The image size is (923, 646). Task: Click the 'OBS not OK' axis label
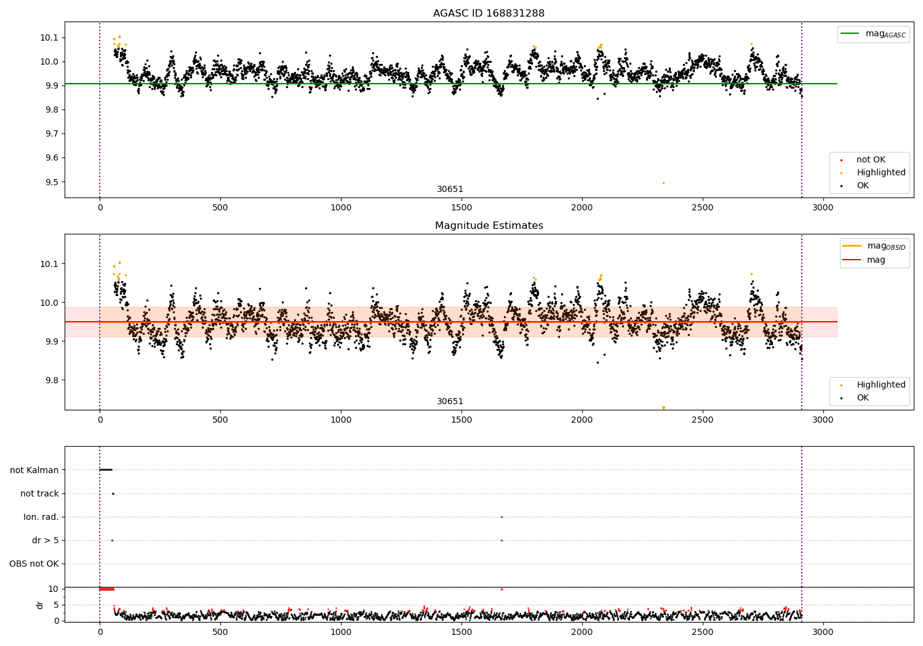(x=34, y=564)
